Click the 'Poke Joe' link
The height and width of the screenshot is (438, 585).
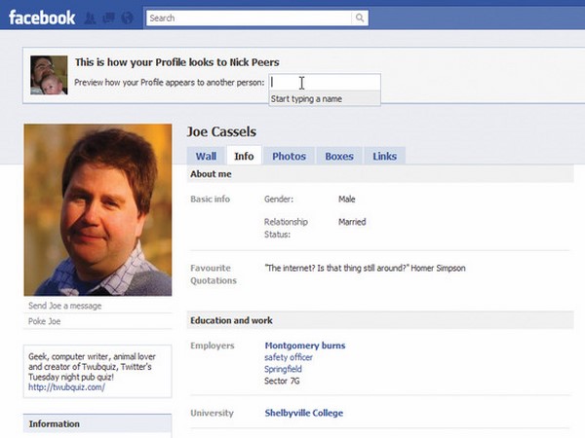pyautogui.click(x=45, y=321)
